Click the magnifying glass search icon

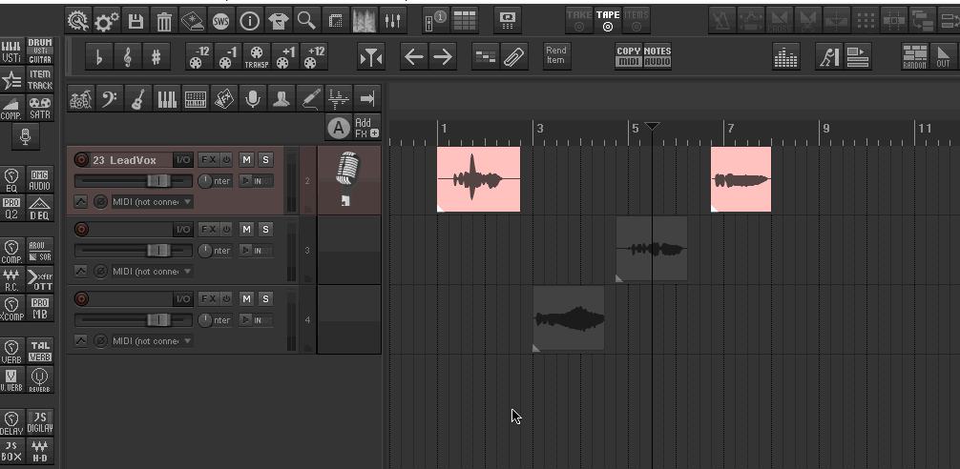click(306, 21)
